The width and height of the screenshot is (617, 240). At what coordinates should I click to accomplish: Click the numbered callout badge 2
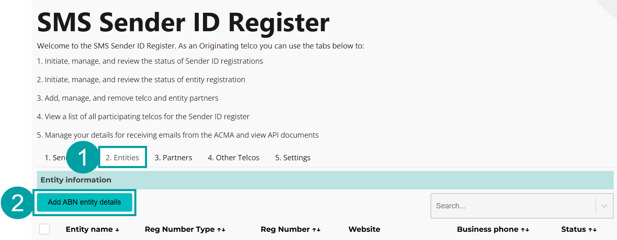(x=16, y=203)
